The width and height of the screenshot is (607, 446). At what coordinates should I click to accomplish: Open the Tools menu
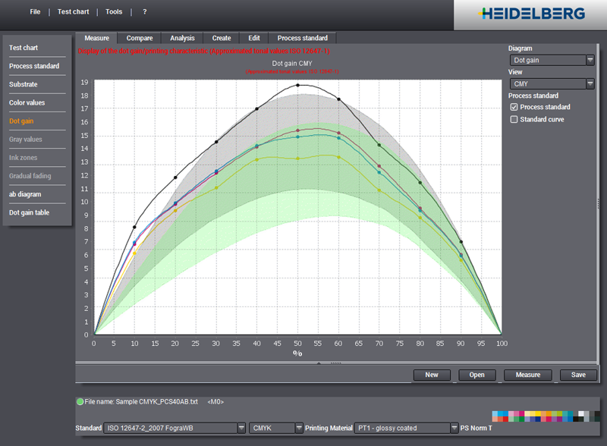(x=114, y=12)
